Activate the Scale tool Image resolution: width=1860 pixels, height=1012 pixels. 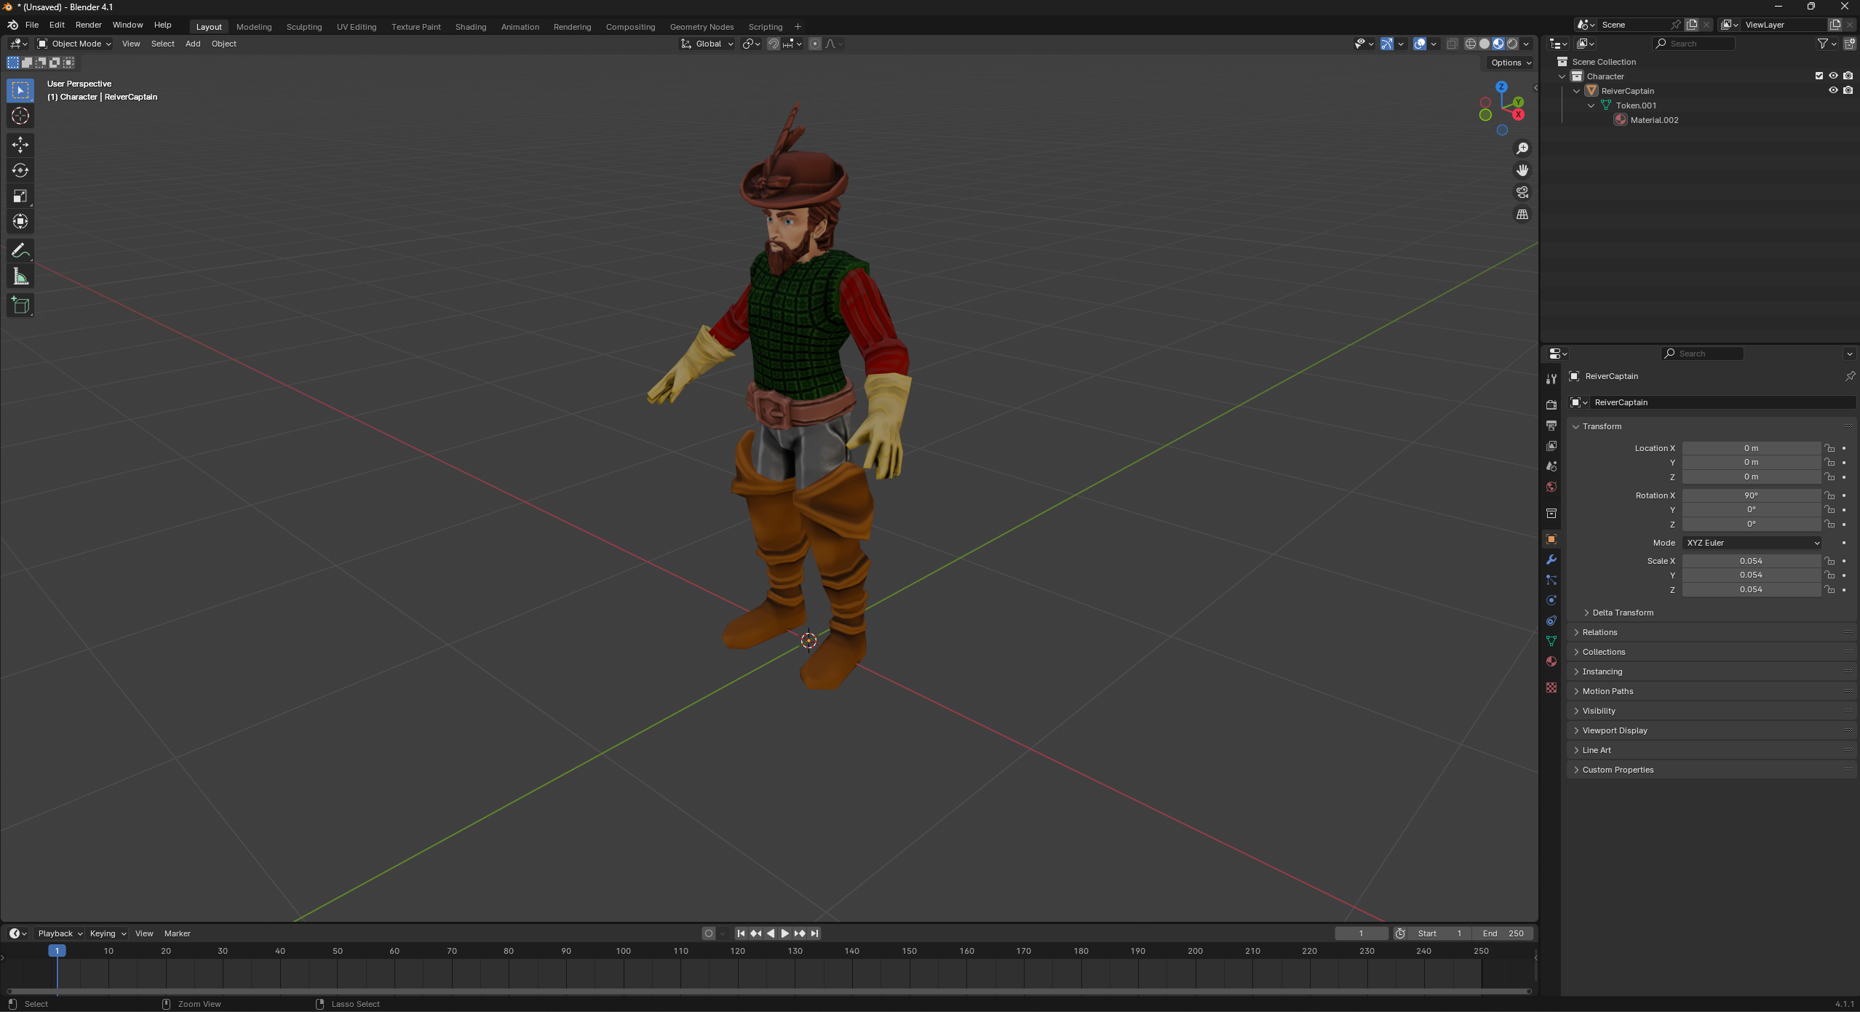click(x=20, y=196)
